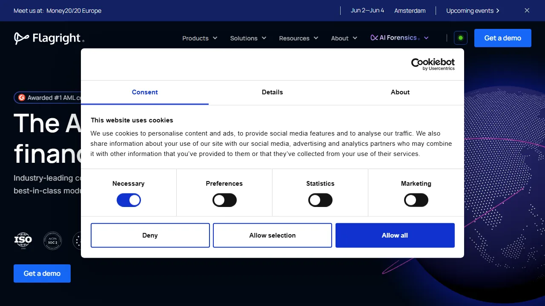Click the 'This website uses cookies' heading
Viewport: 545px width, 306px height.
tap(132, 120)
